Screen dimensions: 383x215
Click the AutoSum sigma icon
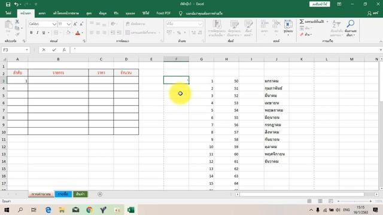click(302, 21)
